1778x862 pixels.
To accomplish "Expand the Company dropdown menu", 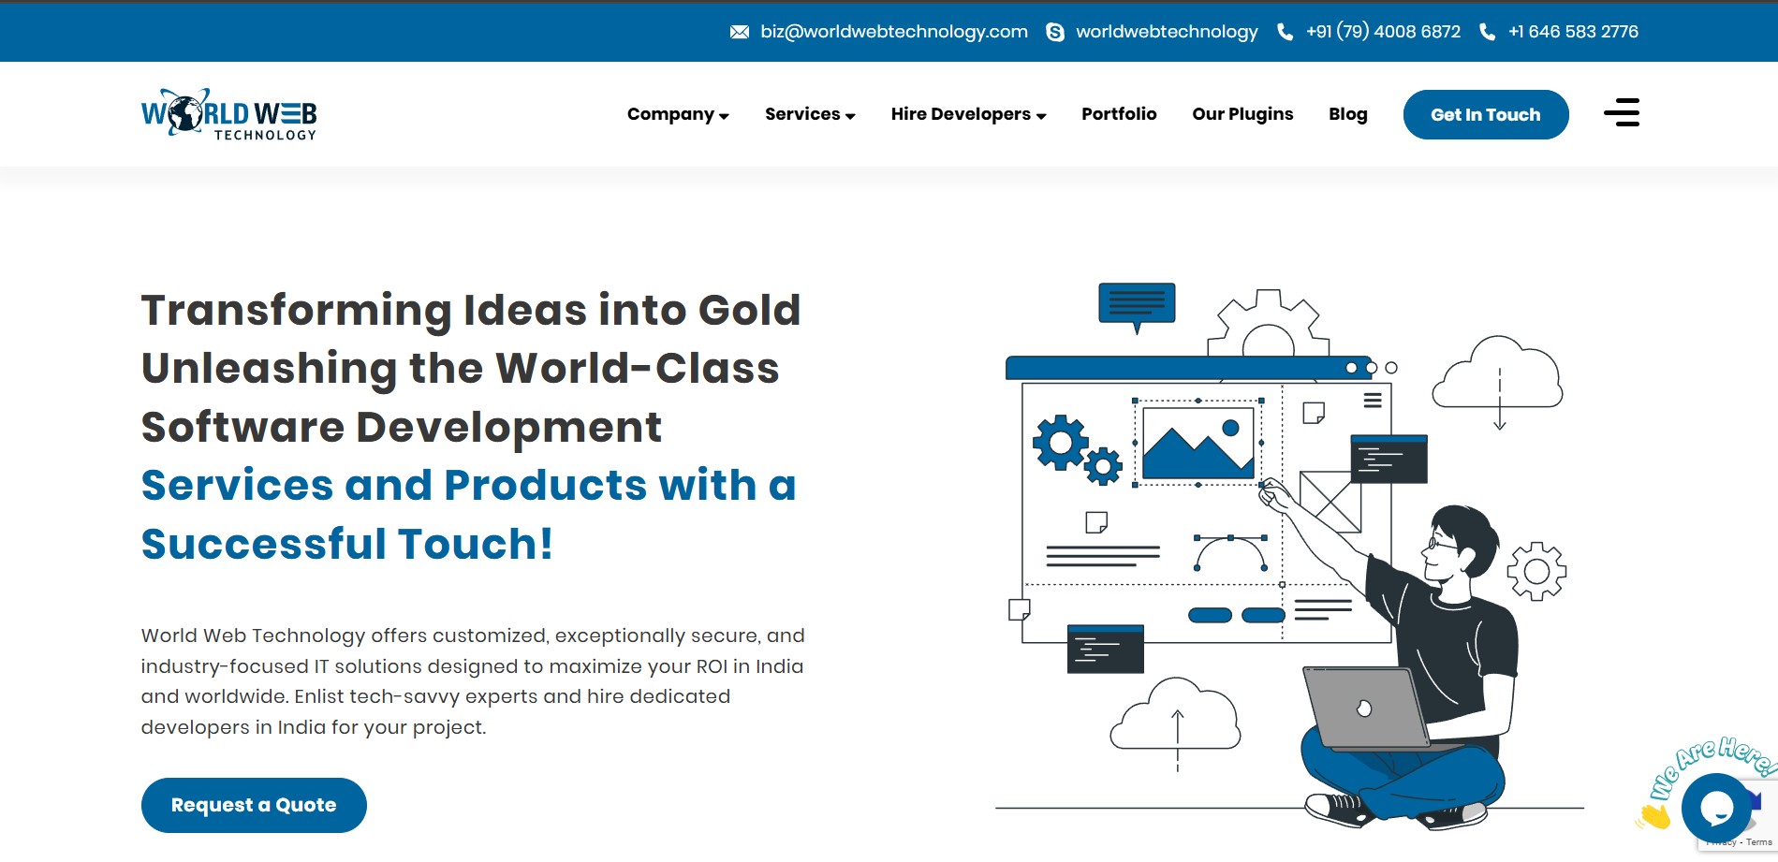I will pyautogui.click(x=678, y=114).
